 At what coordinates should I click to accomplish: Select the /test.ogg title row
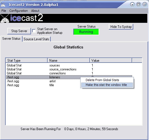pos(43,85)
